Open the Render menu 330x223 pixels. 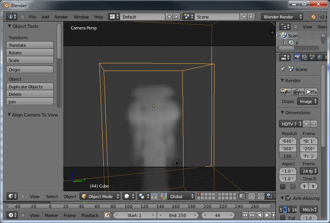point(61,17)
